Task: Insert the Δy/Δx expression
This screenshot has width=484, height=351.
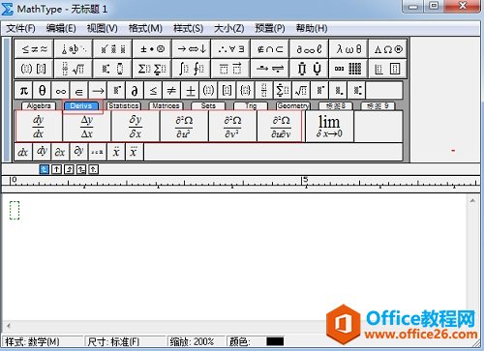Action: point(87,127)
